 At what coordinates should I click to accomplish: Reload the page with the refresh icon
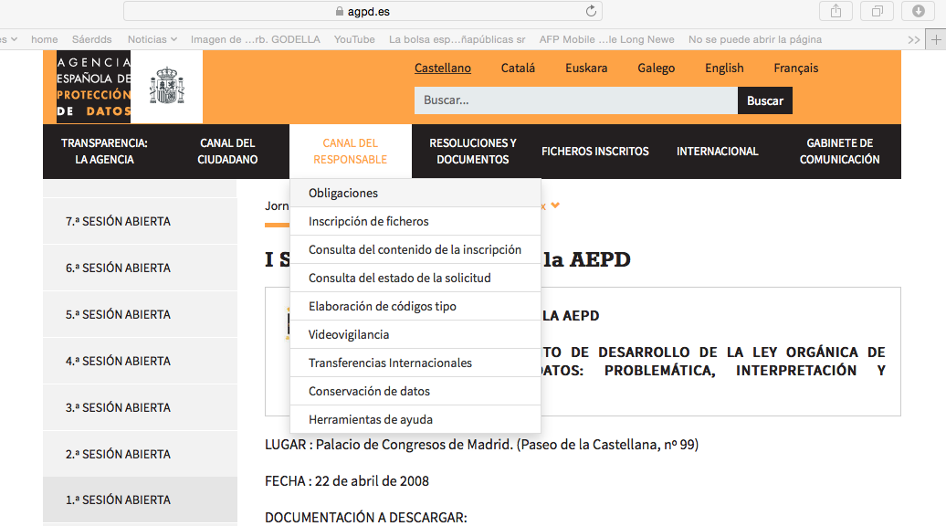592,11
